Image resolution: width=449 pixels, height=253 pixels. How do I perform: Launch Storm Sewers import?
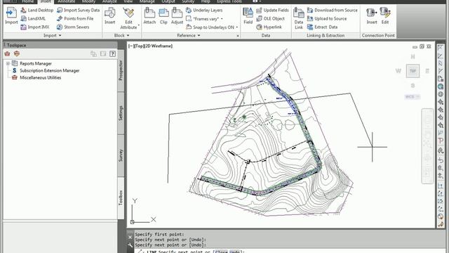[x=73, y=27]
